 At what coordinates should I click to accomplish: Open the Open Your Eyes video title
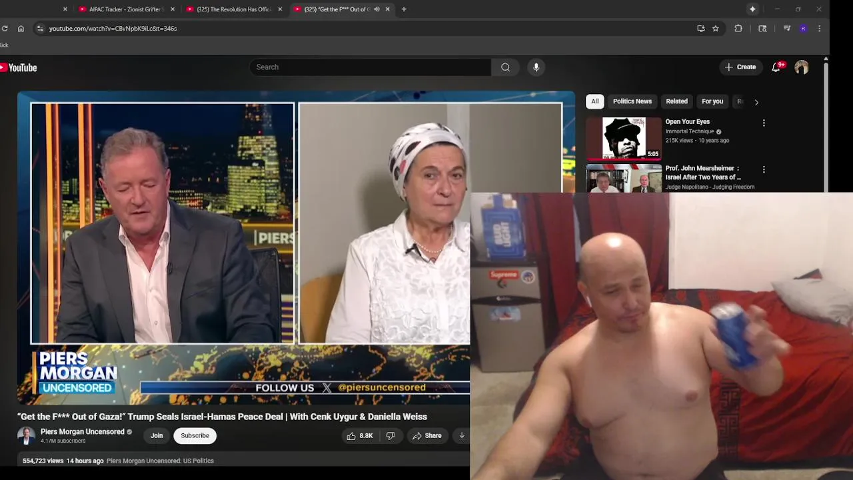point(687,122)
